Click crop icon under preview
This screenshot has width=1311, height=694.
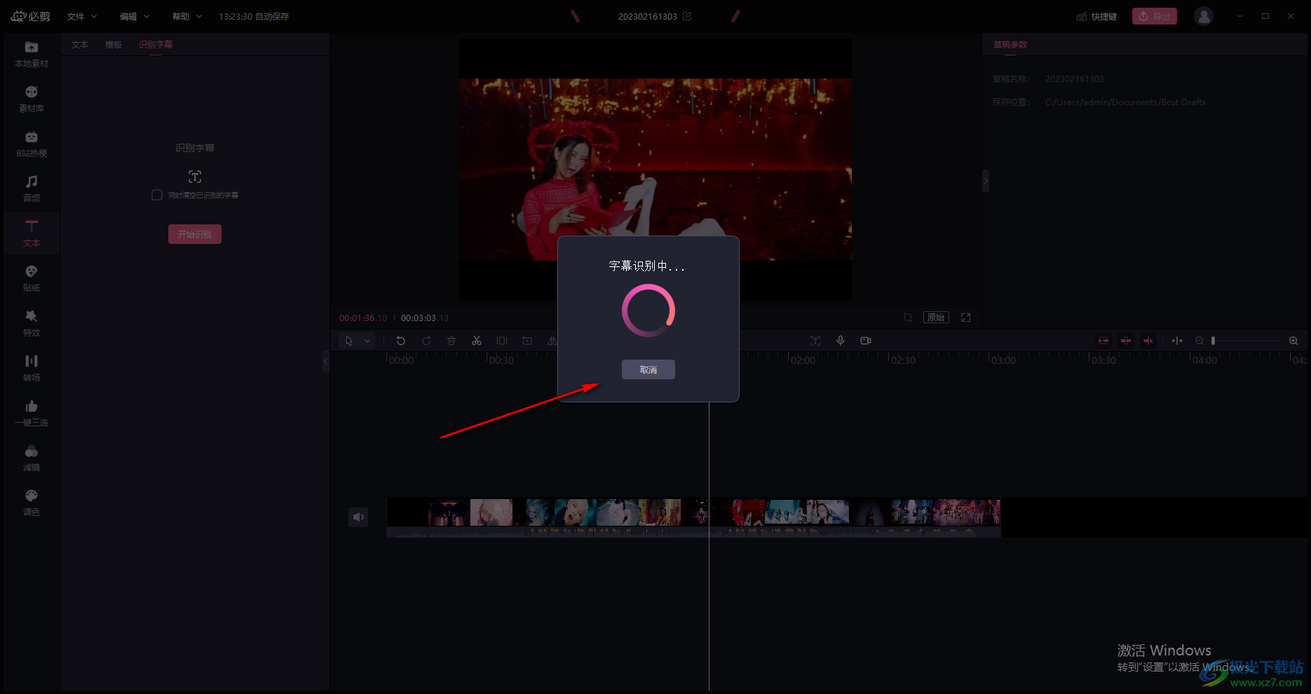(908, 318)
